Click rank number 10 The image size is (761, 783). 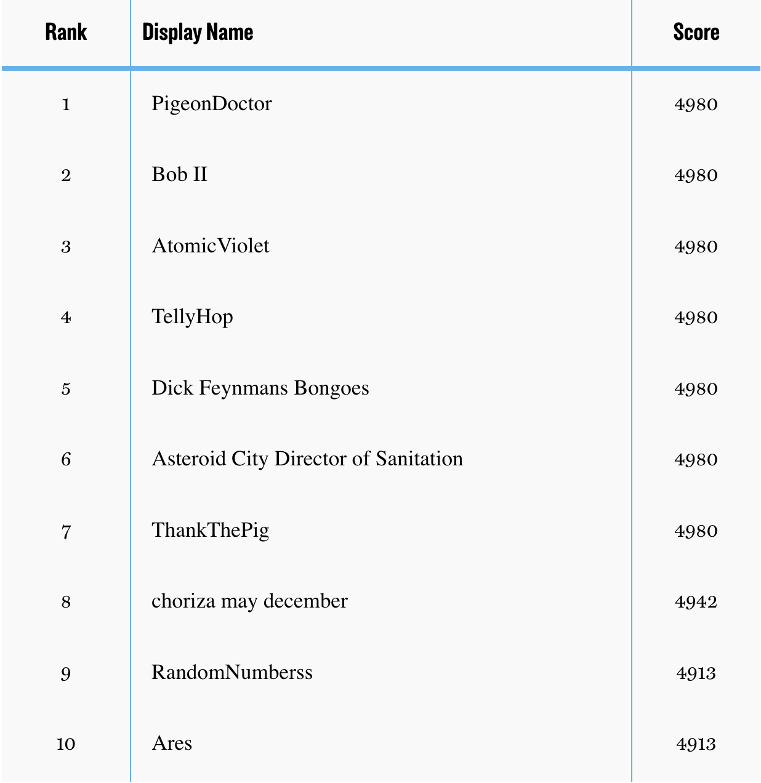click(66, 744)
